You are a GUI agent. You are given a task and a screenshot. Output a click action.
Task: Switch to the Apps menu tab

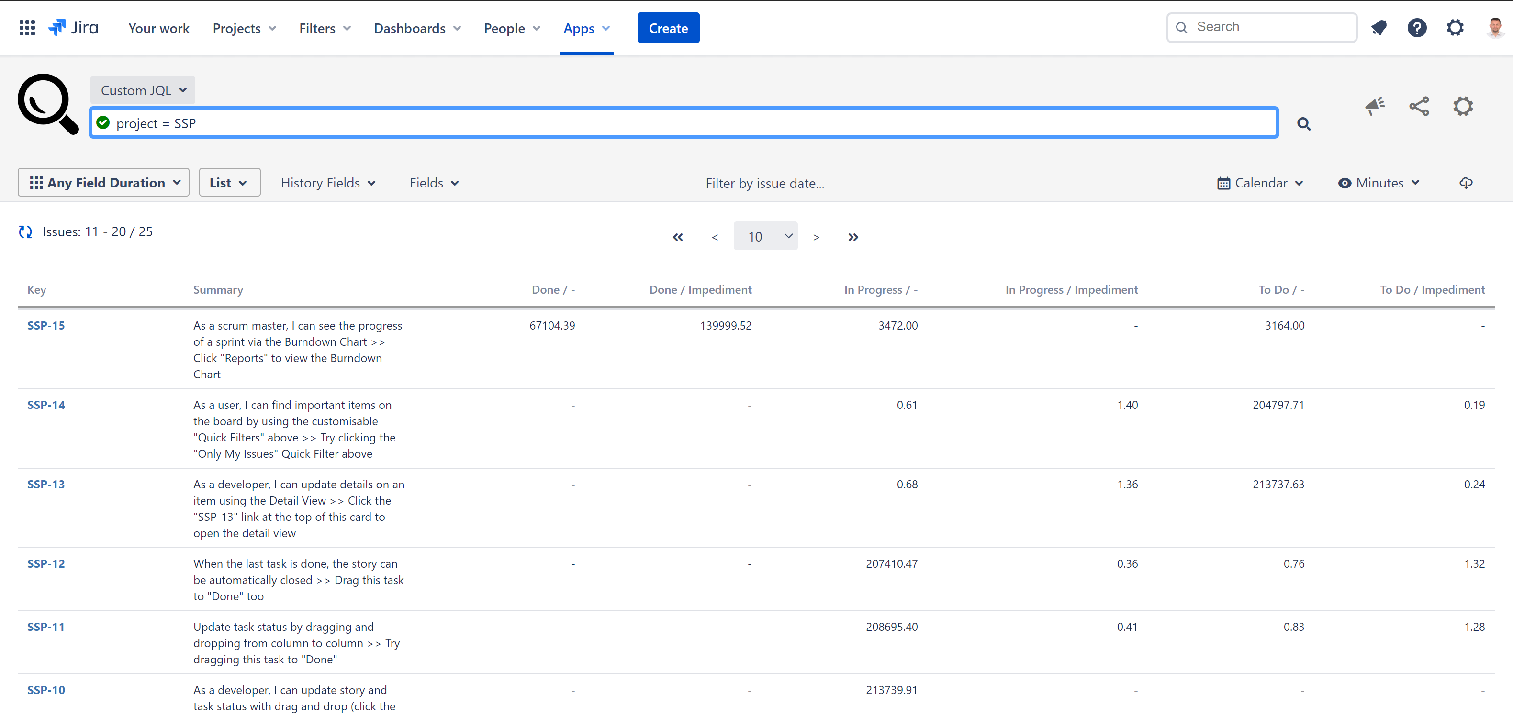[585, 28]
